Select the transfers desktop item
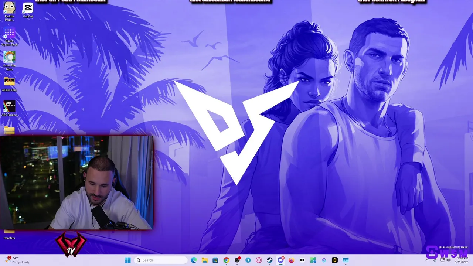This screenshot has height=266, width=473. (x=9, y=234)
